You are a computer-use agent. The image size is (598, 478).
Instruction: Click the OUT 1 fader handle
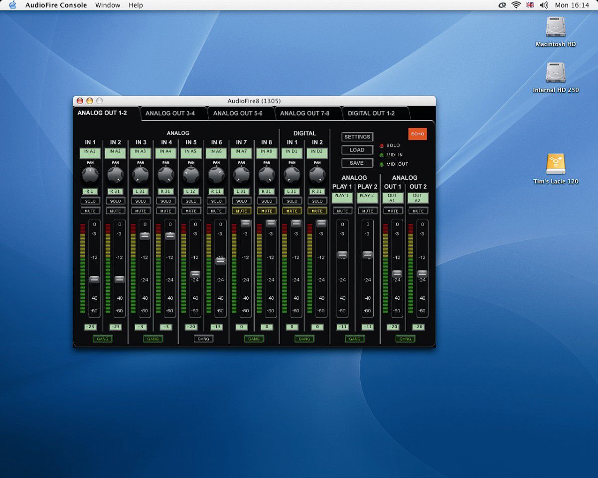pyautogui.click(x=397, y=274)
